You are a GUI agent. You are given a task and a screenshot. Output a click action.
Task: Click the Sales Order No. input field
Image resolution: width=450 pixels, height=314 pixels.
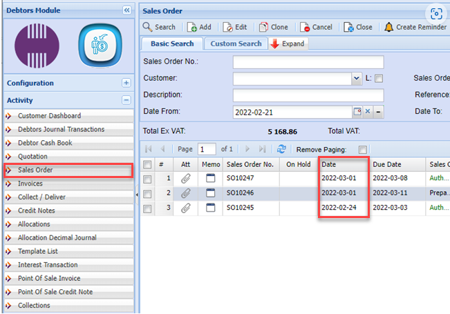point(308,62)
